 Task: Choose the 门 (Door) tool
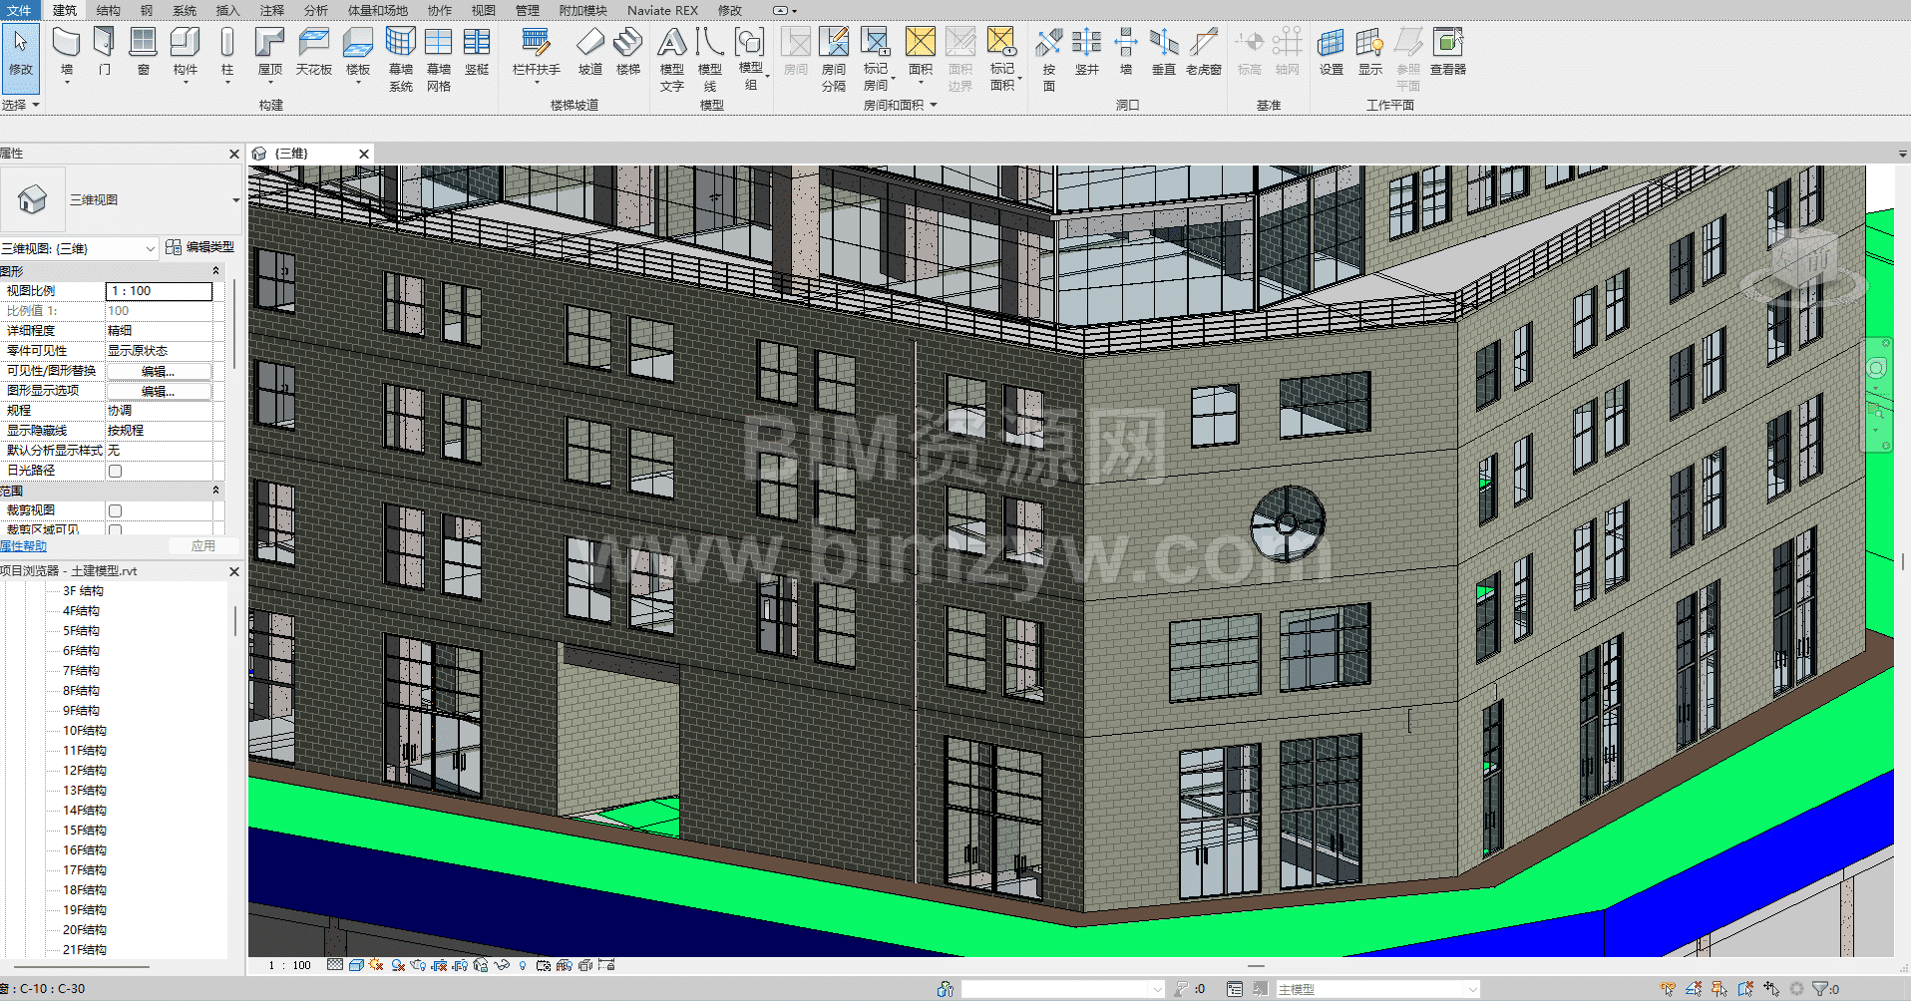[x=104, y=52]
